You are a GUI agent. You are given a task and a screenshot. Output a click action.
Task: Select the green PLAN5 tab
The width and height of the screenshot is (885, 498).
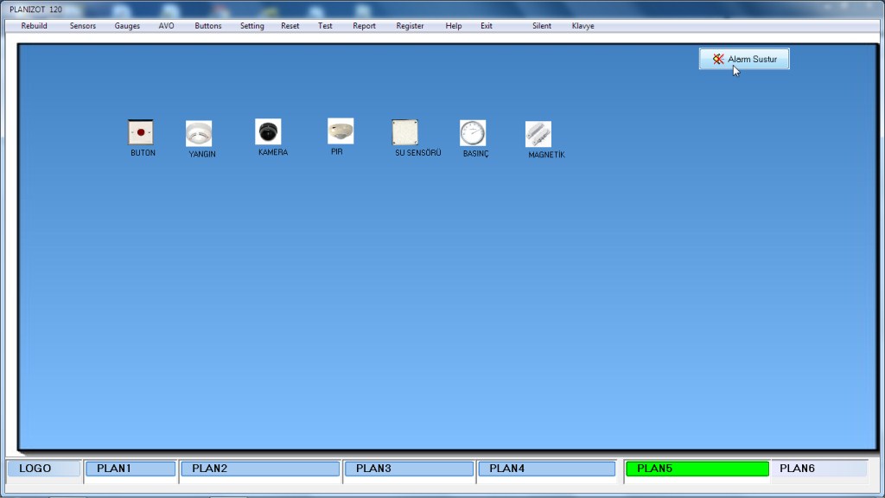[x=697, y=469]
